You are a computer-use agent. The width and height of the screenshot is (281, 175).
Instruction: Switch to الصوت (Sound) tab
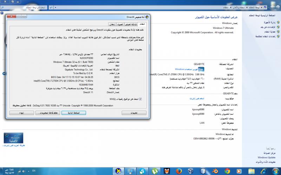[x=120, y=24]
